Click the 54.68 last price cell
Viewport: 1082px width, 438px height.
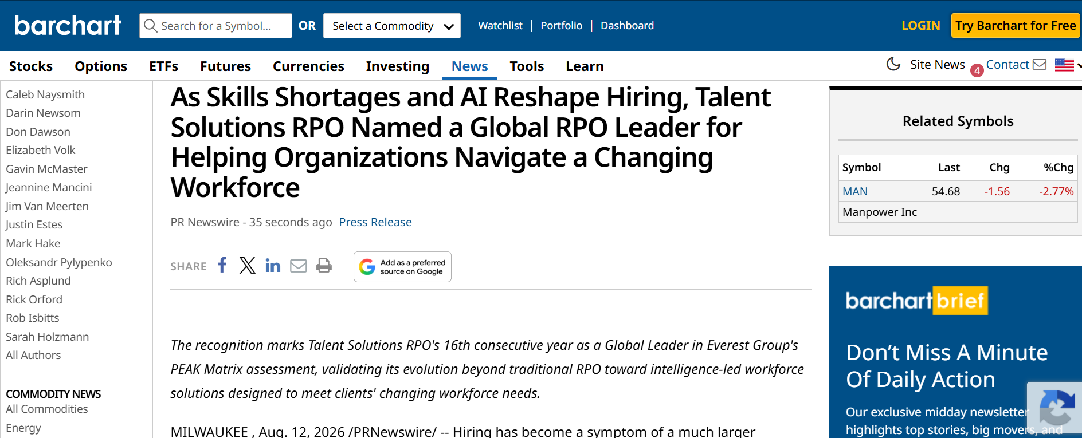click(x=946, y=191)
